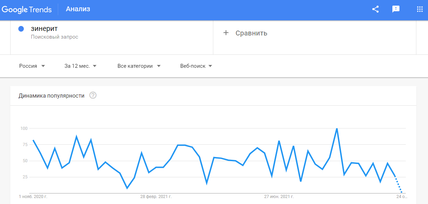The width and height of the screenshot is (428, 204).
Task: Click the Google Trends logo
Action: [26, 9]
